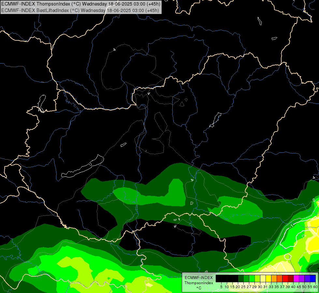
Task: Click the dark red 39-40 legend swatch
Action: (x=291, y=278)
